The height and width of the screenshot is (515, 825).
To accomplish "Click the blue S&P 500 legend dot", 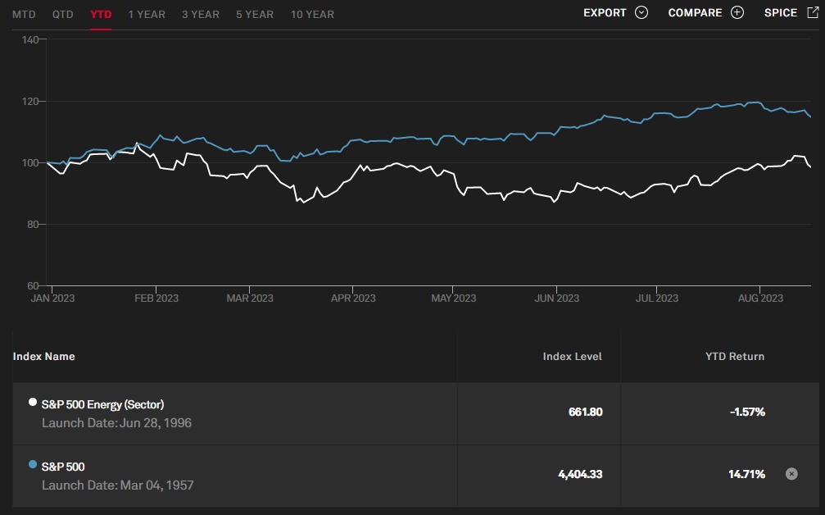I will (x=33, y=465).
